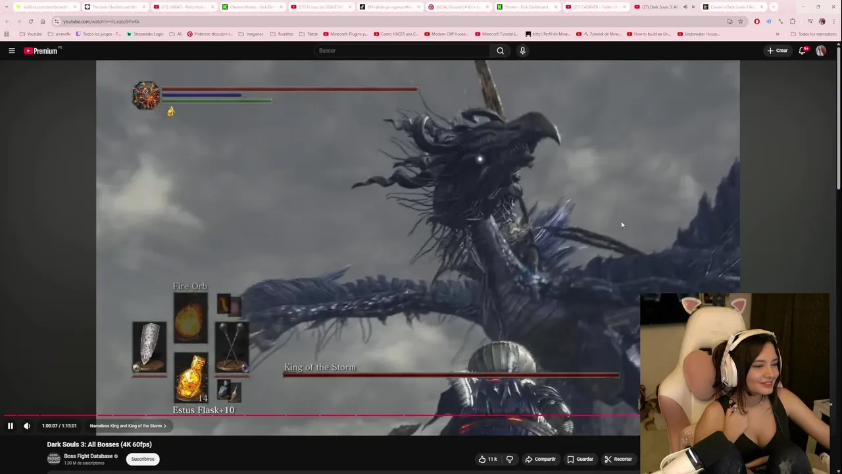Click the blue sound-wave extension icon
Screen dimensions: 842x474
coord(768,21)
